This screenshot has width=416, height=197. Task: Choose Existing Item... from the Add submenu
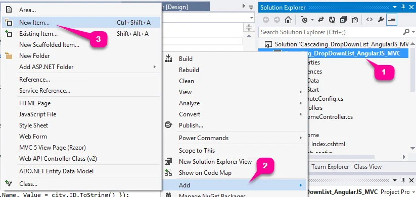(81, 34)
